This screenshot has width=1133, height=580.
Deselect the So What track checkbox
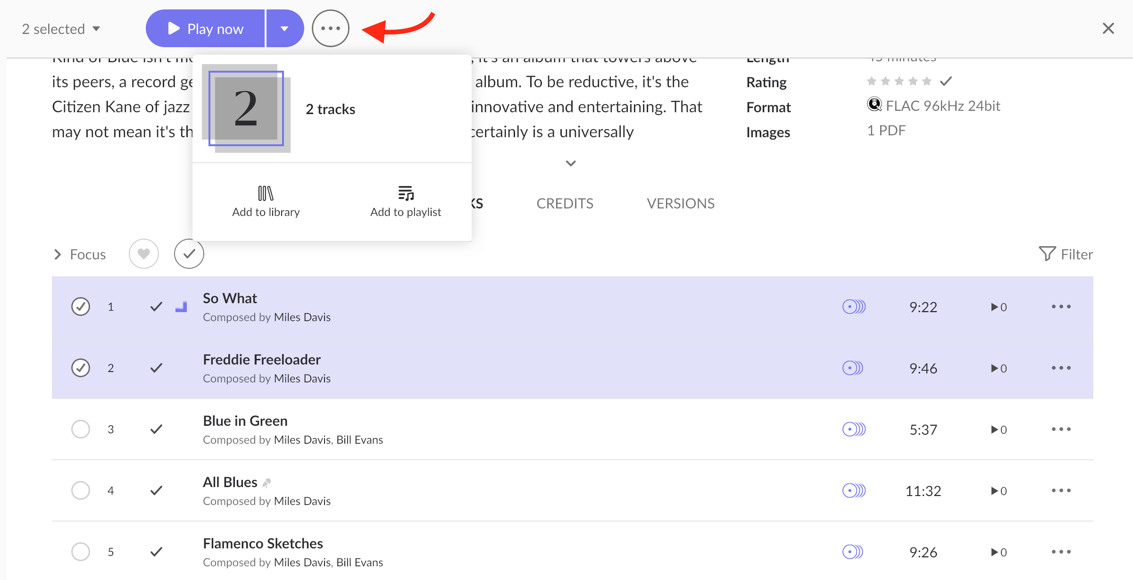(81, 307)
